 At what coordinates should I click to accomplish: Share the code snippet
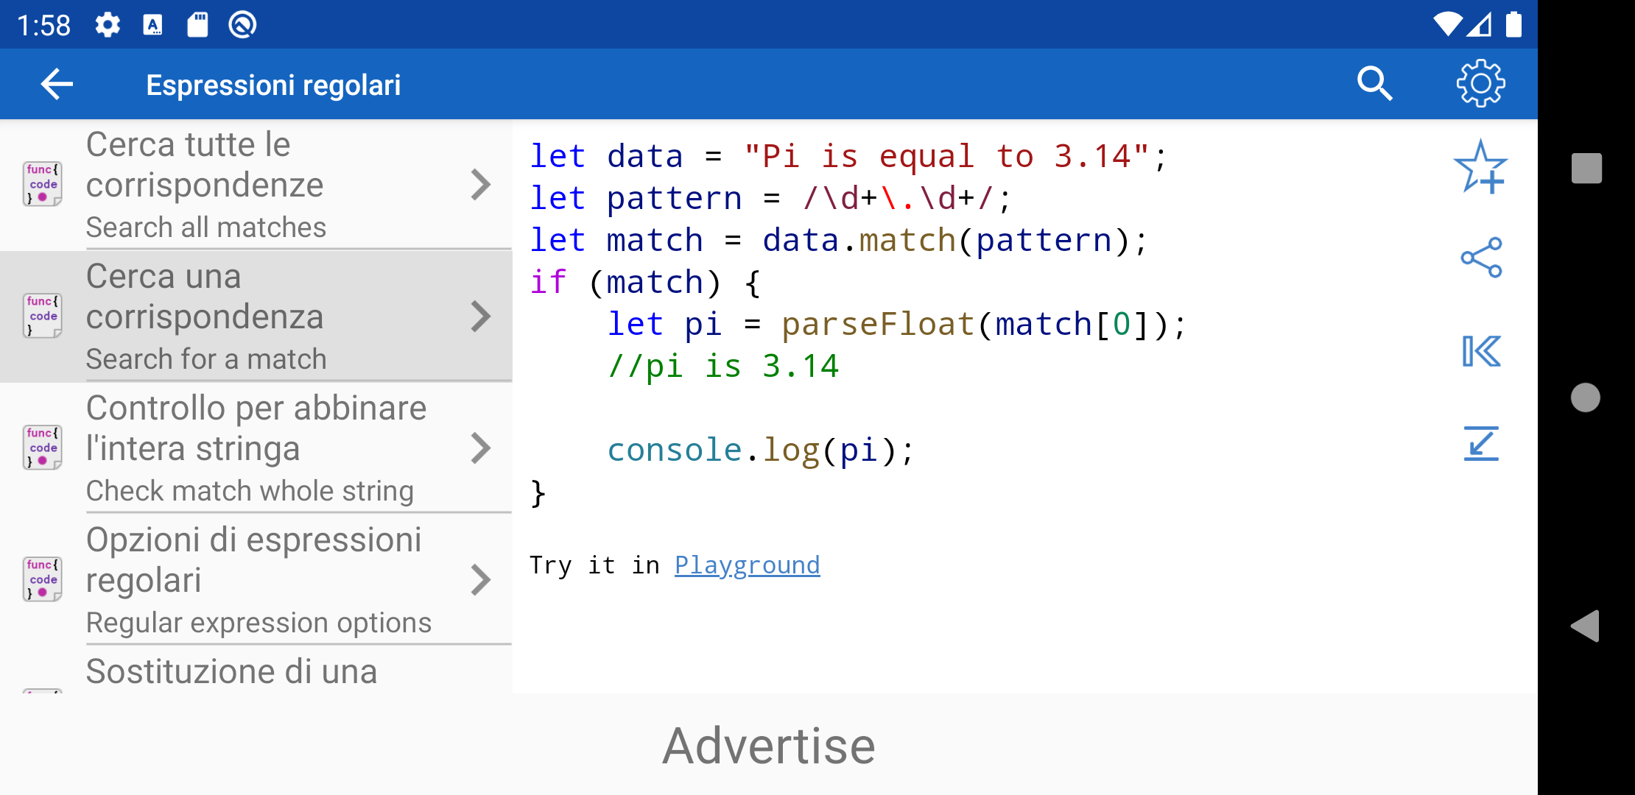pyautogui.click(x=1481, y=258)
